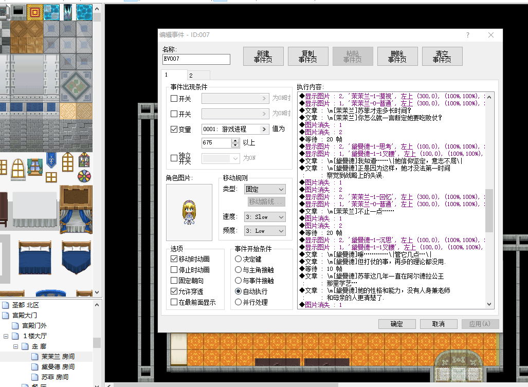Screen dimensions: 528x387
Task: Select 黛曼德 房间 map in tree
Action: pos(58,367)
